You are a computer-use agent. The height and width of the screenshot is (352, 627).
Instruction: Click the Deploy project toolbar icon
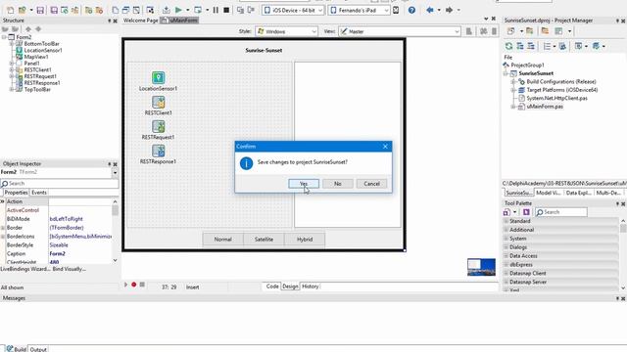click(166, 10)
